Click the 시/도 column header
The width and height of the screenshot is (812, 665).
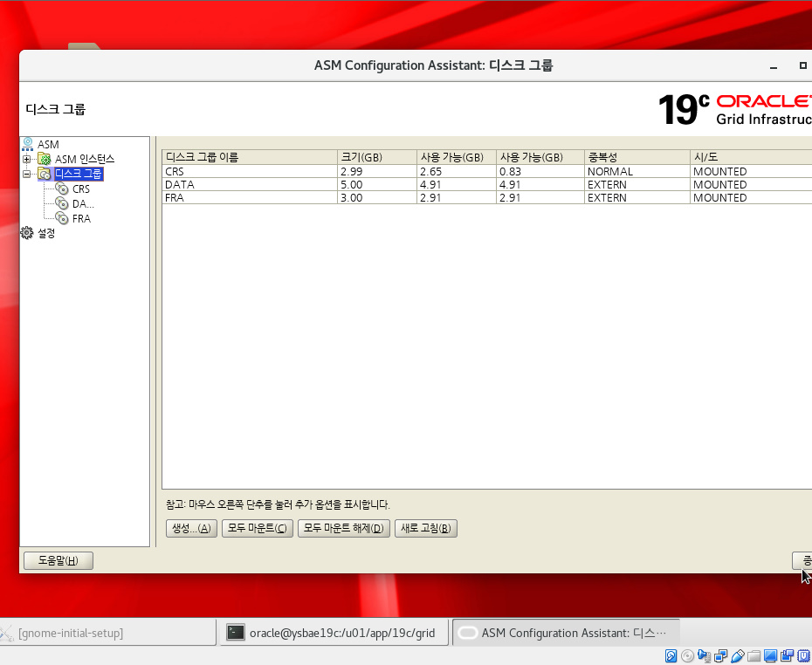click(751, 157)
